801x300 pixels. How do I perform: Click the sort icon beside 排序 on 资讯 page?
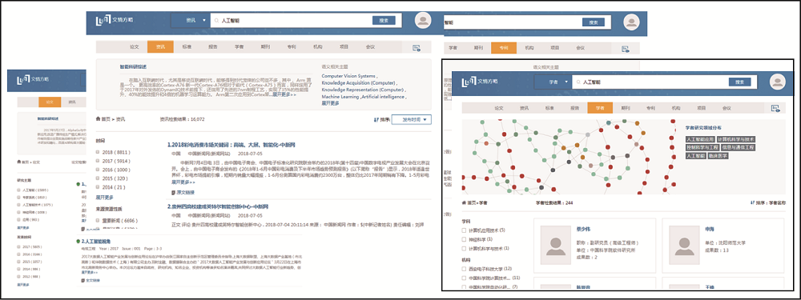pyautogui.click(x=376, y=120)
